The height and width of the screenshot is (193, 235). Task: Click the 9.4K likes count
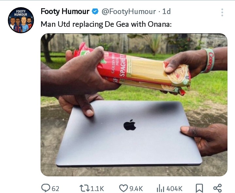tap(136, 189)
